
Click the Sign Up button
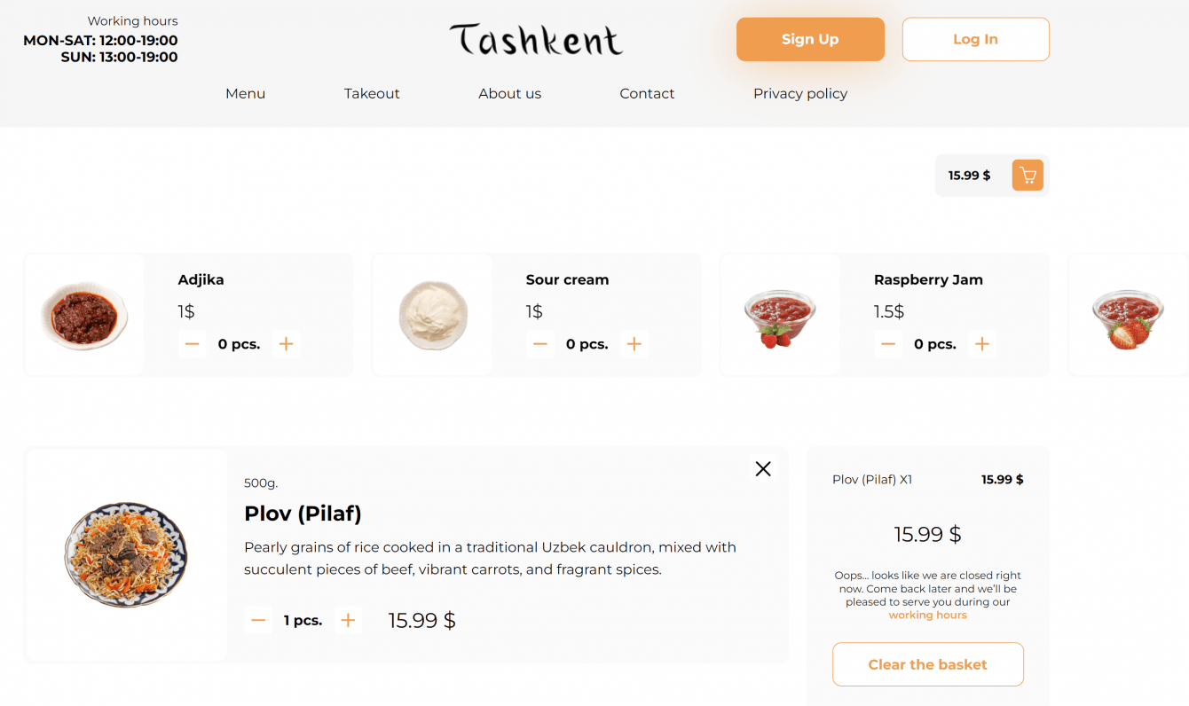pyautogui.click(x=810, y=39)
